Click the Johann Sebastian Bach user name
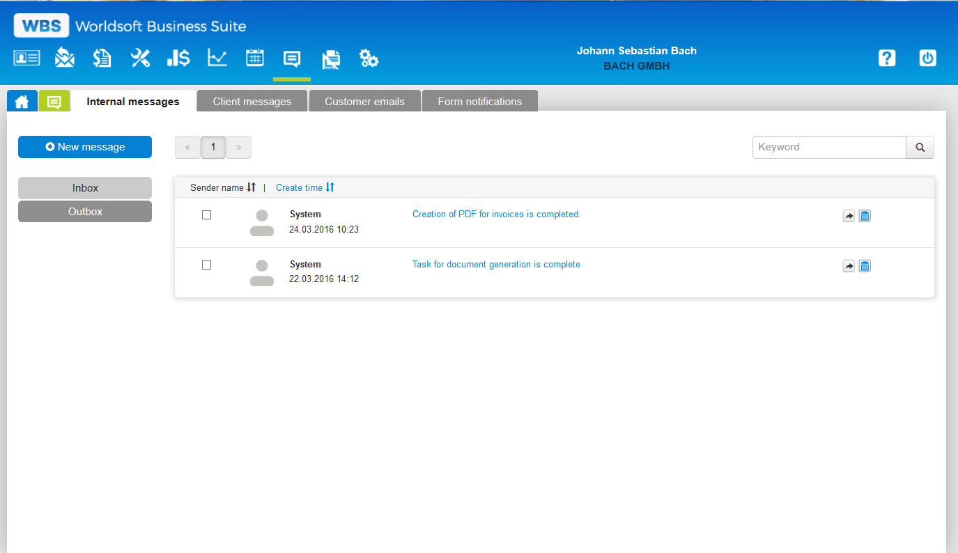958x553 pixels. point(637,51)
